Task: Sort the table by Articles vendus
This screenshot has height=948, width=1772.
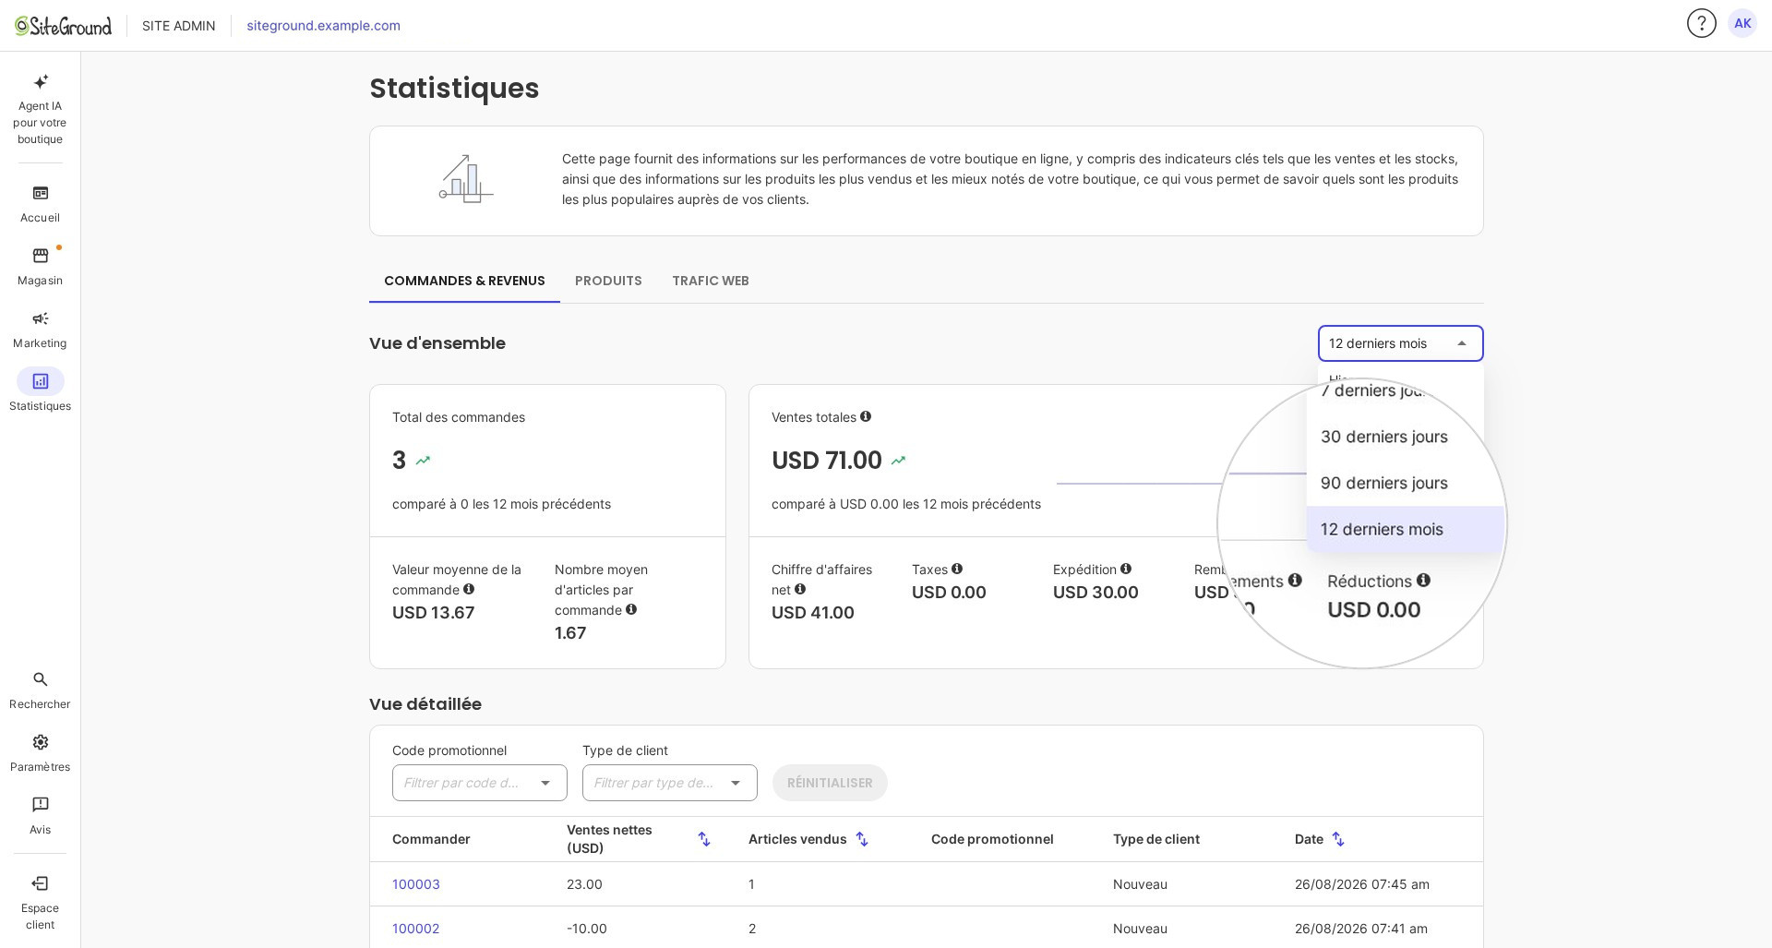Action: (862, 839)
